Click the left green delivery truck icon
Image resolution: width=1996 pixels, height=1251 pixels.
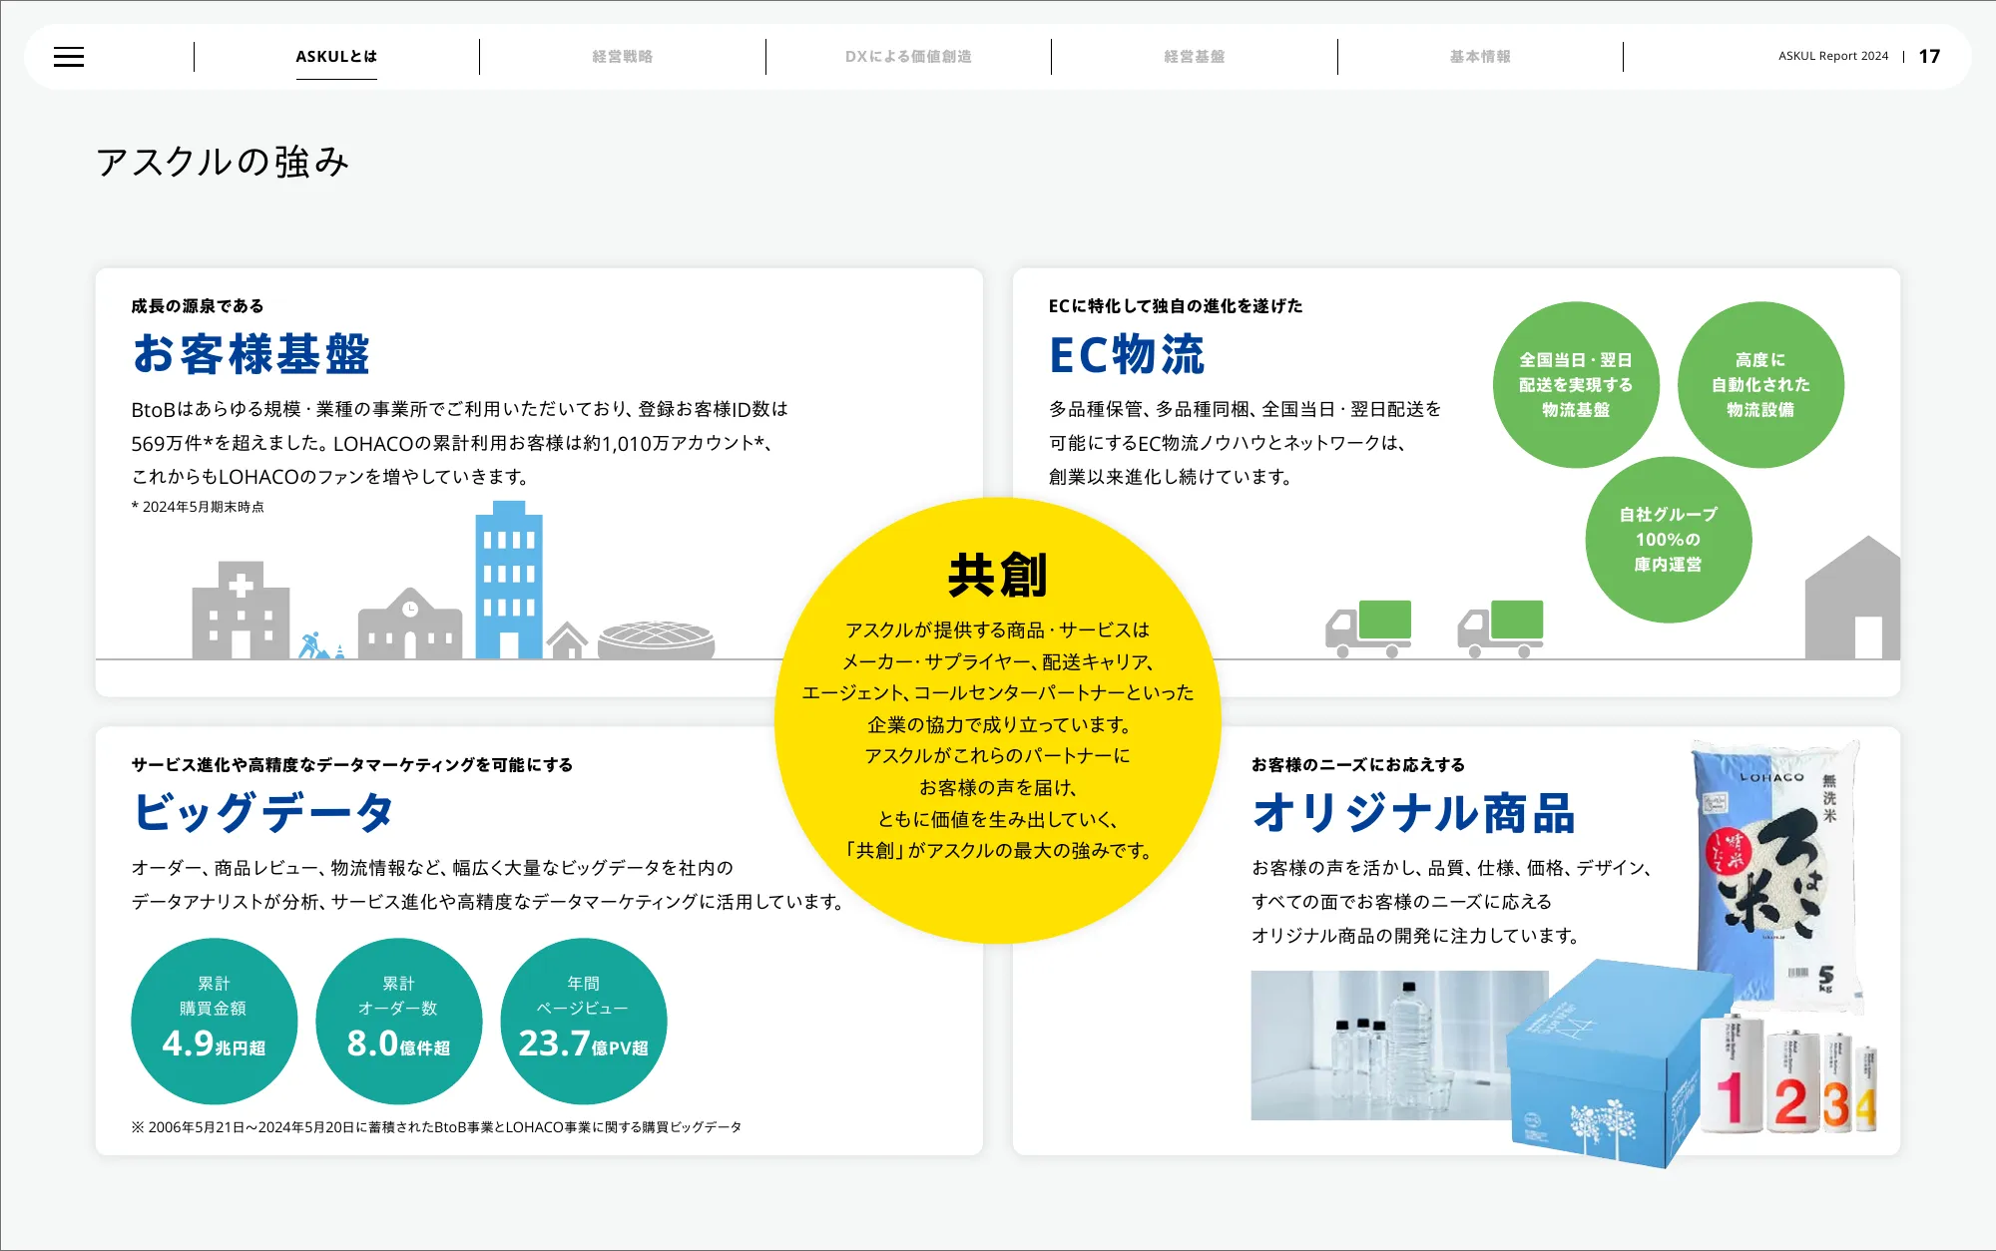click(x=1368, y=628)
